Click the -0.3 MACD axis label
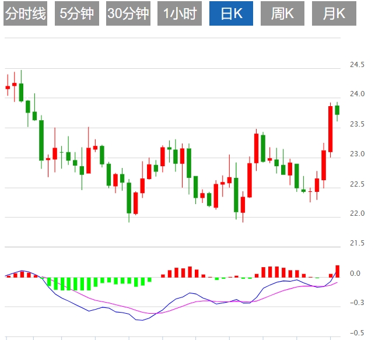The height and width of the screenshot is (340, 375). tap(356, 303)
